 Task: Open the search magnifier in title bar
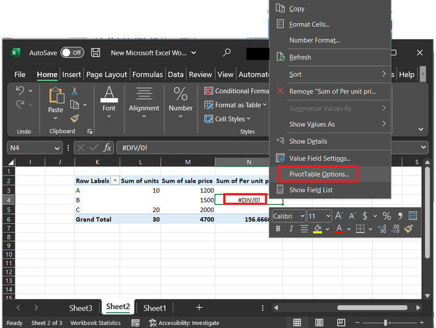click(x=227, y=53)
